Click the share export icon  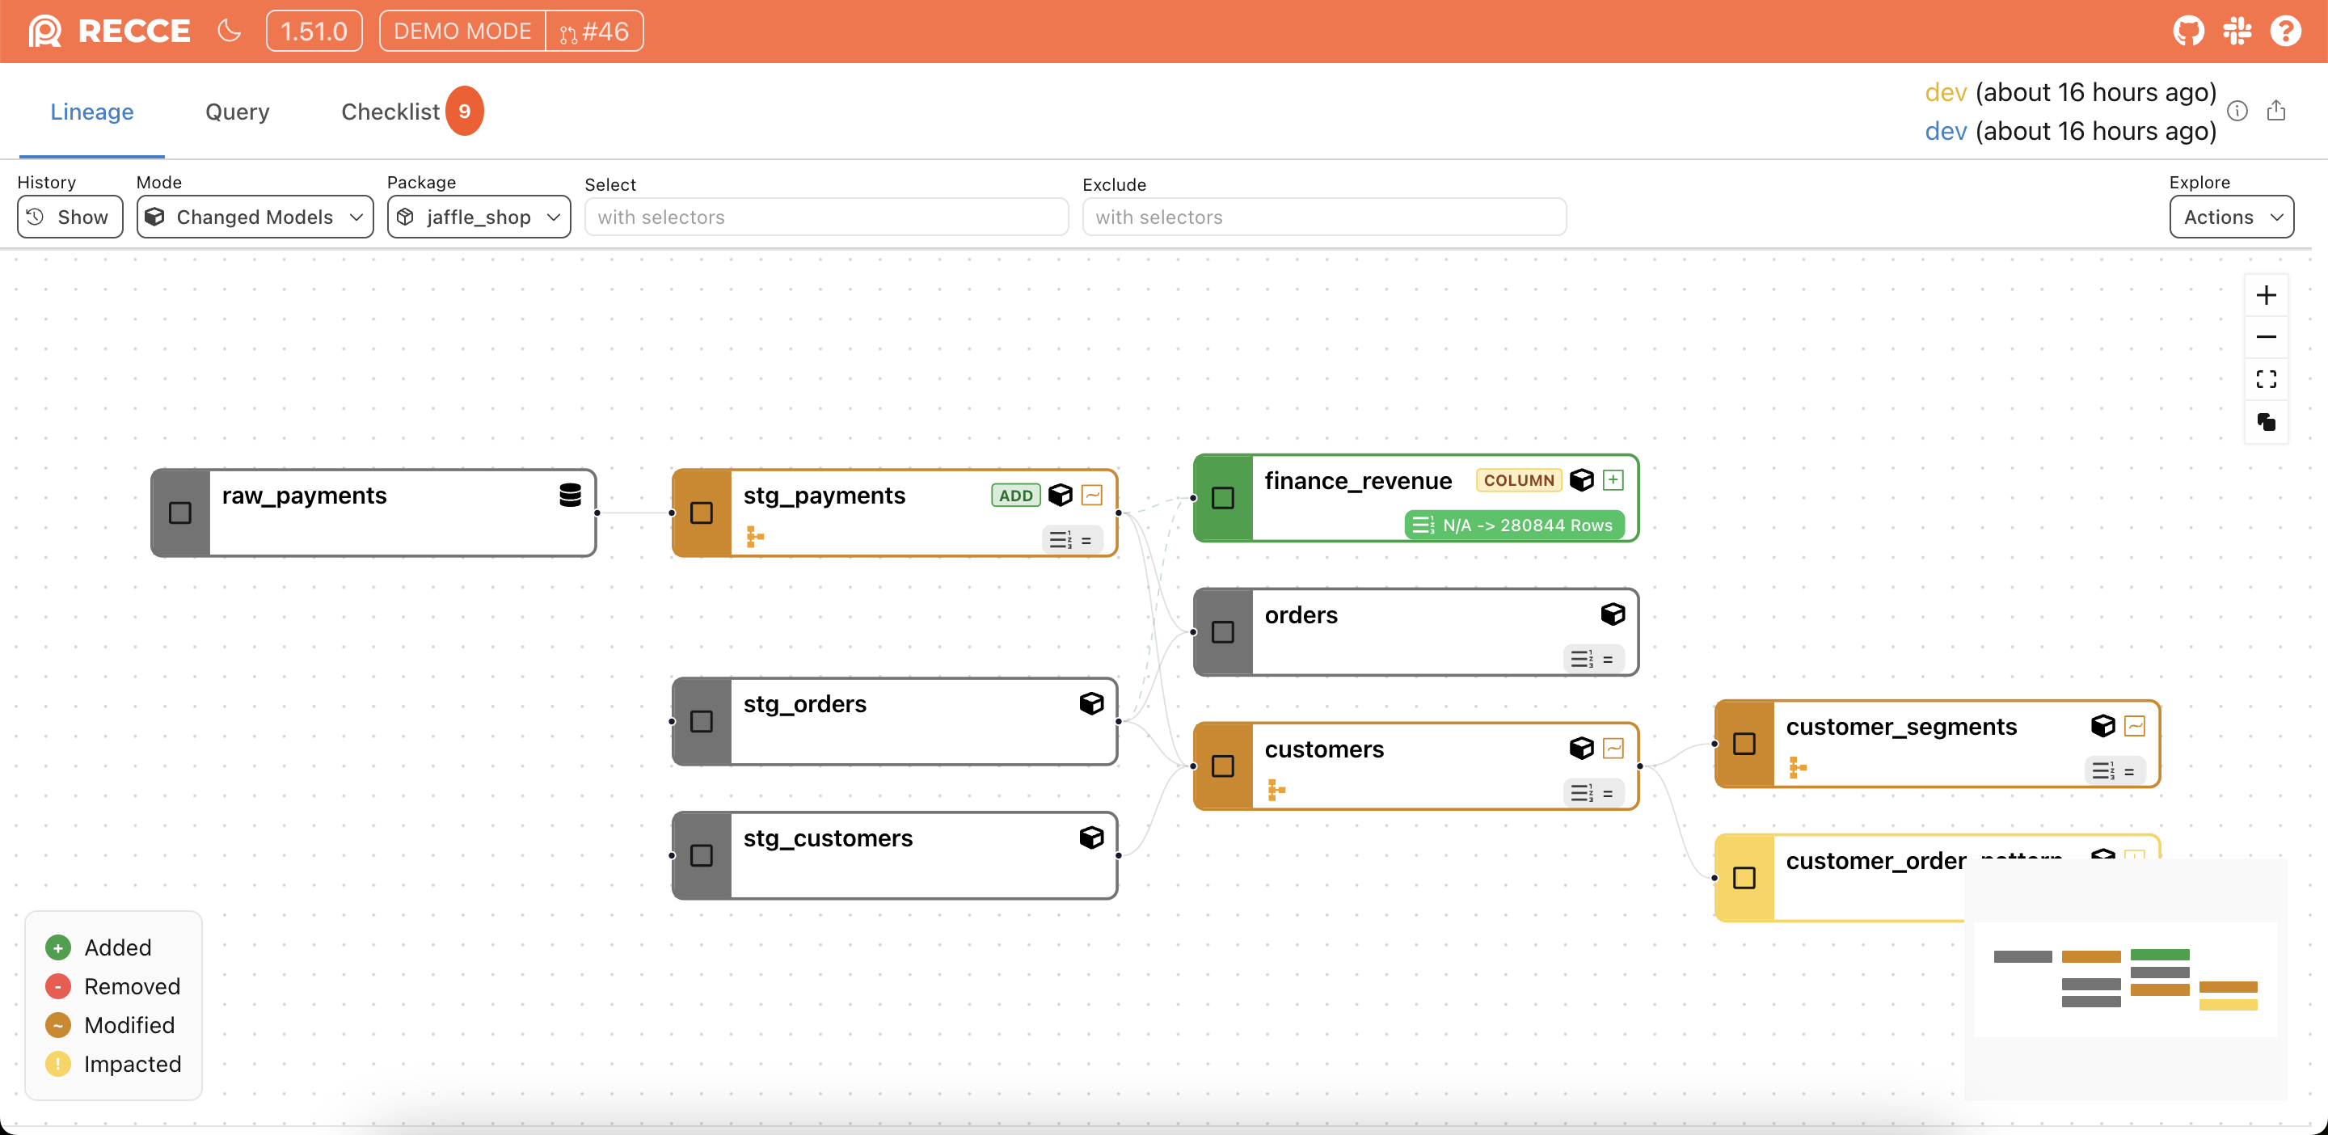[2275, 110]
